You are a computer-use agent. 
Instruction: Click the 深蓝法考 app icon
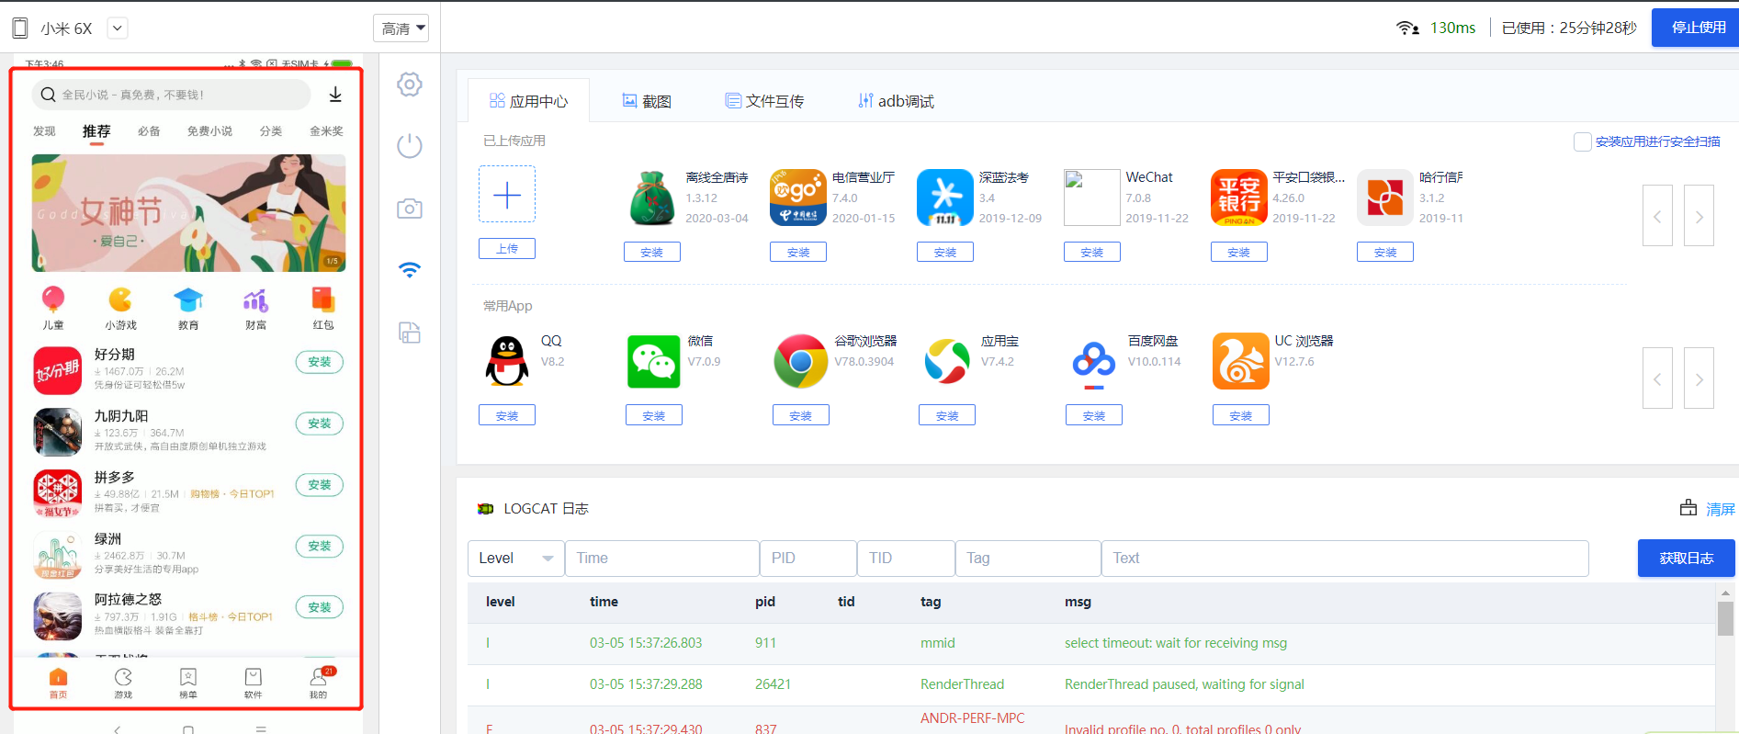coord(945,198)
